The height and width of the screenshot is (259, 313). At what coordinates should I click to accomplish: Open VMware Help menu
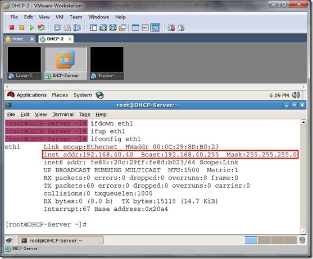(120, 17)
